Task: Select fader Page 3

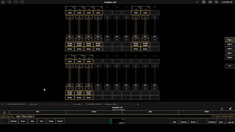Action: [x=229, y=44]
